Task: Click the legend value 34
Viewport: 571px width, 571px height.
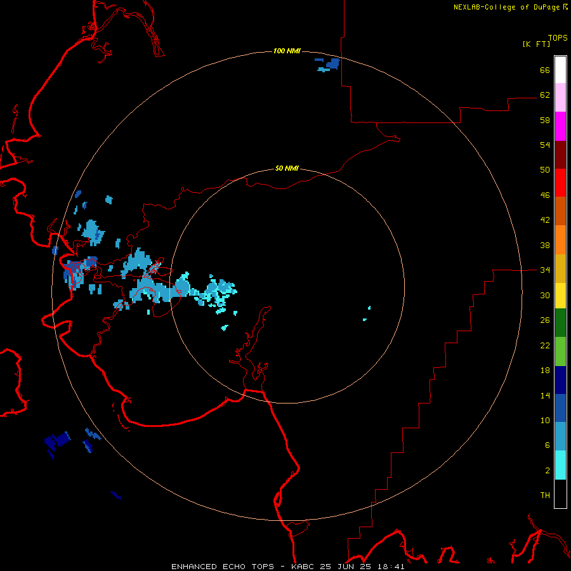Action: 545,270
